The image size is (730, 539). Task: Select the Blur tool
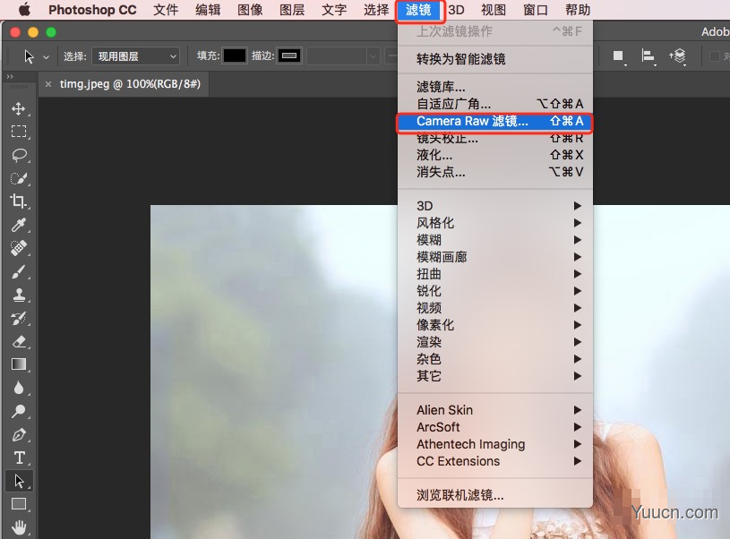pyautogui.click(x=19, y=388)
